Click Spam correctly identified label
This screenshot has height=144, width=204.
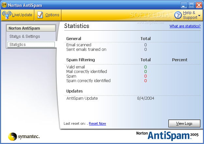pos(88,81)
